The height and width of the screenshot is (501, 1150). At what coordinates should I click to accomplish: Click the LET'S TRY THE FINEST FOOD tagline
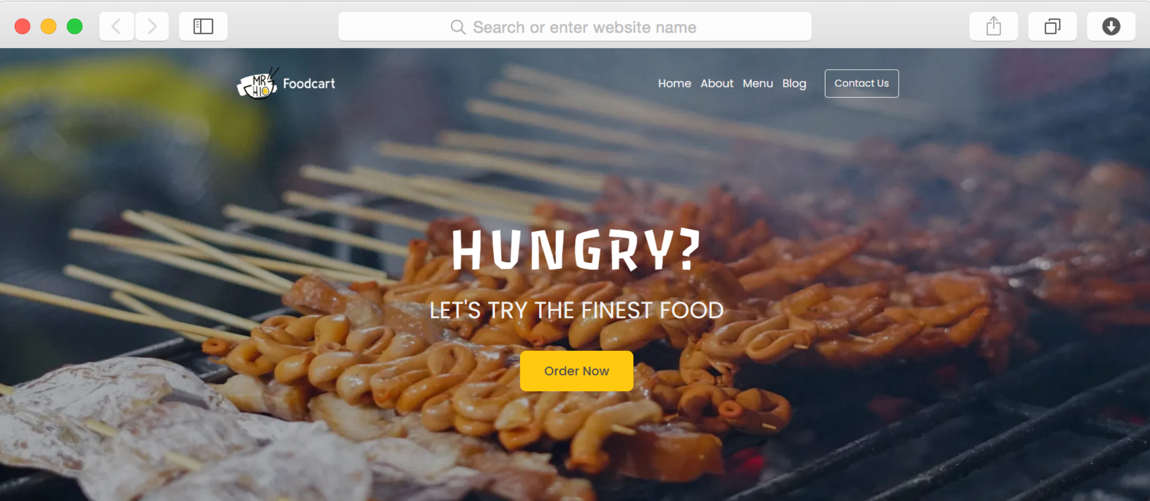[576, 311]
